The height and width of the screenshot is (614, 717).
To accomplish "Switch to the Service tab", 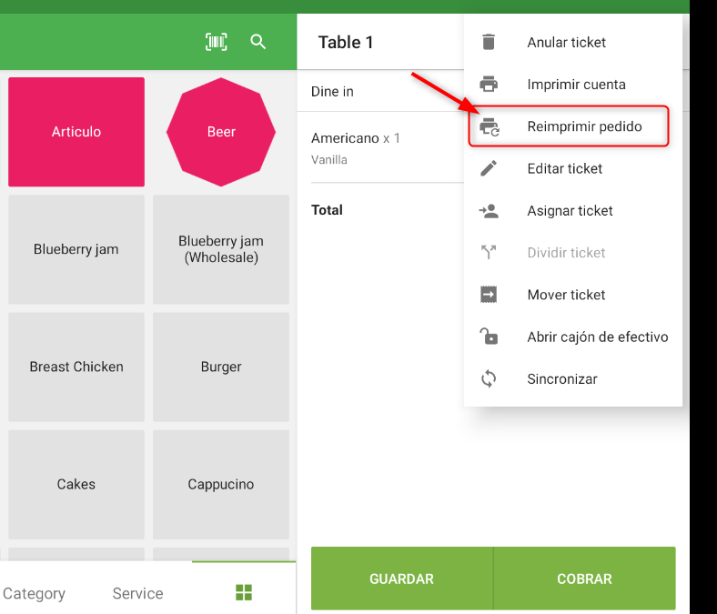I will 137,593.
